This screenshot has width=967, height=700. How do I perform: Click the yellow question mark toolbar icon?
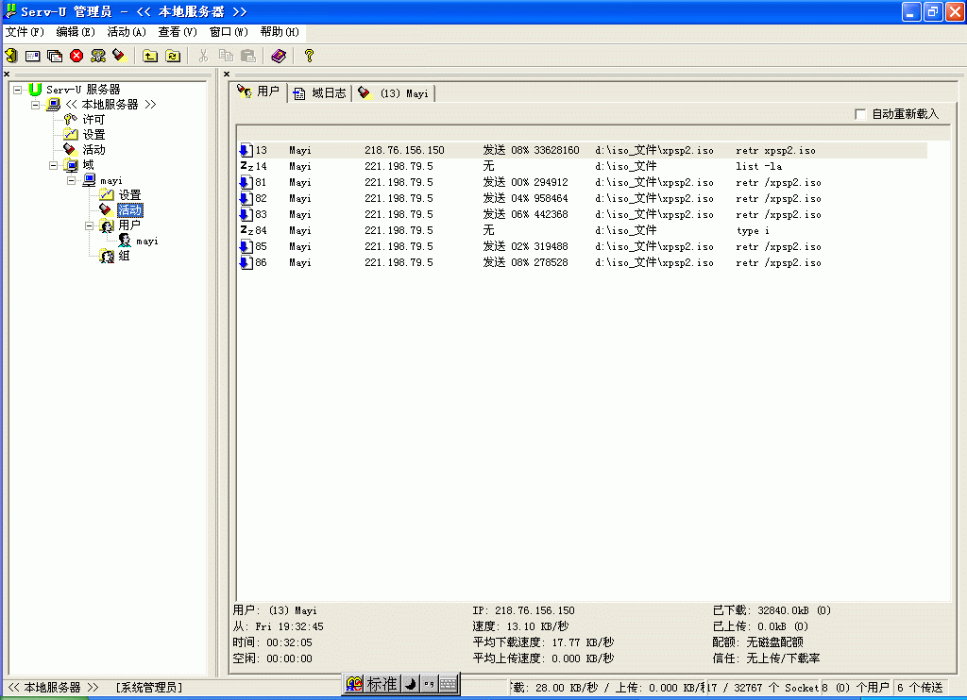point(309,56)
